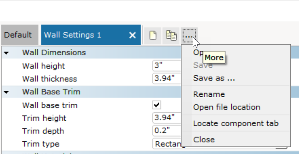Screen dimensions: 299x154
Task: Click the Wall base trim label
Action: [50, 105]
